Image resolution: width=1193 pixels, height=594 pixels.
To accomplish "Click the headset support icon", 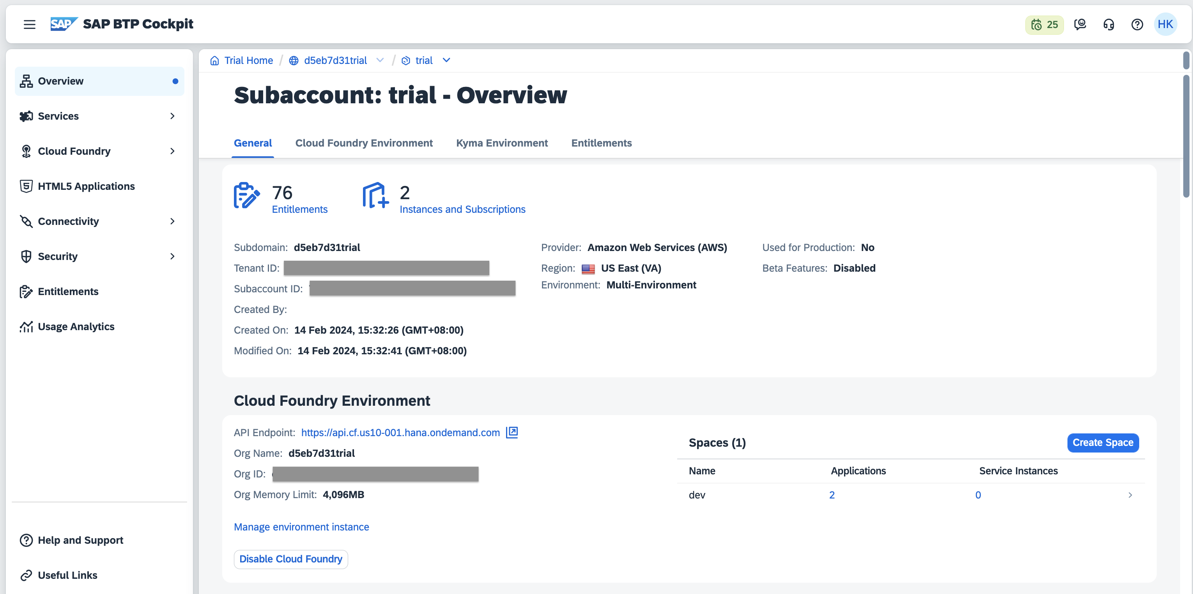I will pyautogui.click(x=1108, y=25).
